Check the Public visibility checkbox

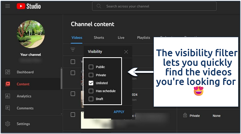tap(91, 67)
